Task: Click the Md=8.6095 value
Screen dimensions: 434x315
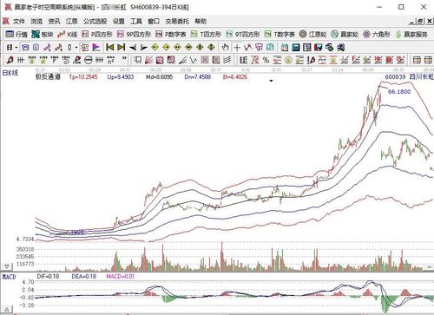Action: tap(159, 76)
